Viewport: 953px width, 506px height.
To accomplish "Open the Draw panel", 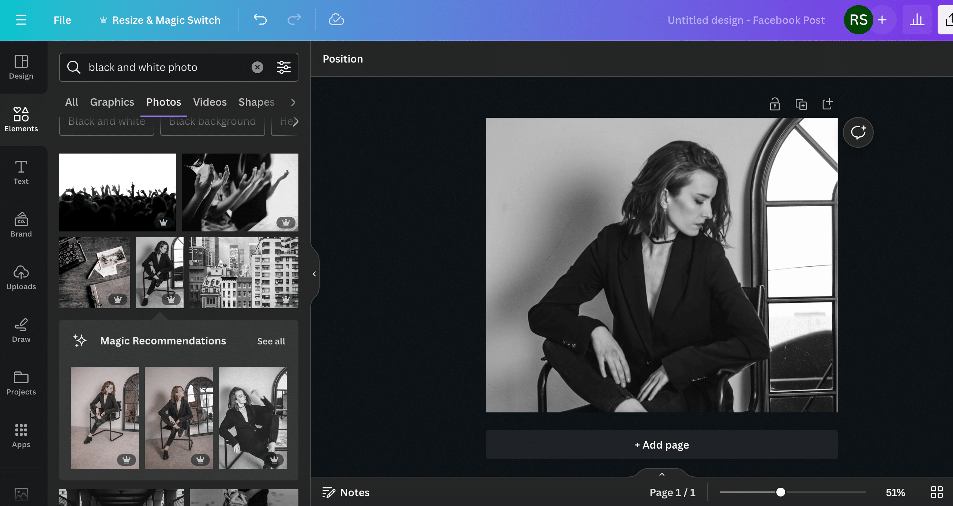I will point(21,330).
